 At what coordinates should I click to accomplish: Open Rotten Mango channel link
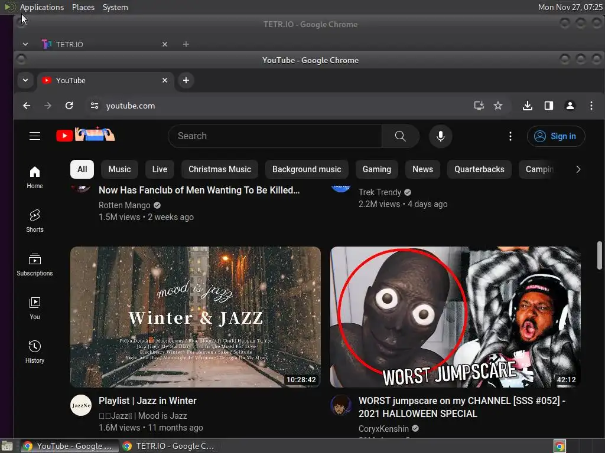(x=124, y=205)
